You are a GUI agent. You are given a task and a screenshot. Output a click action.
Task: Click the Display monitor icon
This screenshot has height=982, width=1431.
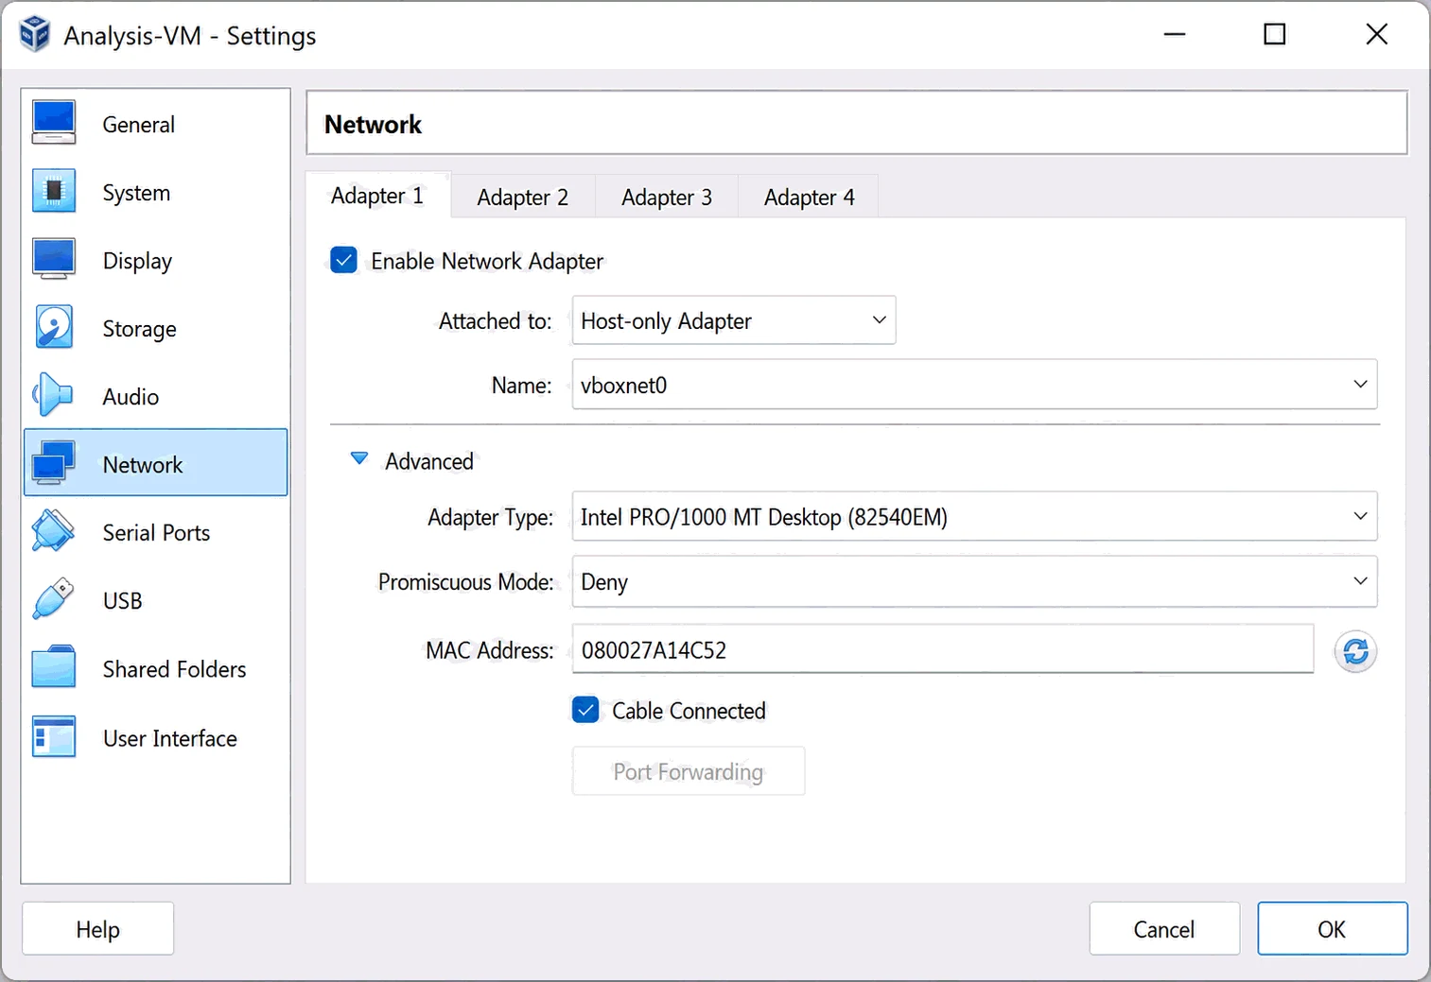point(54,260)
